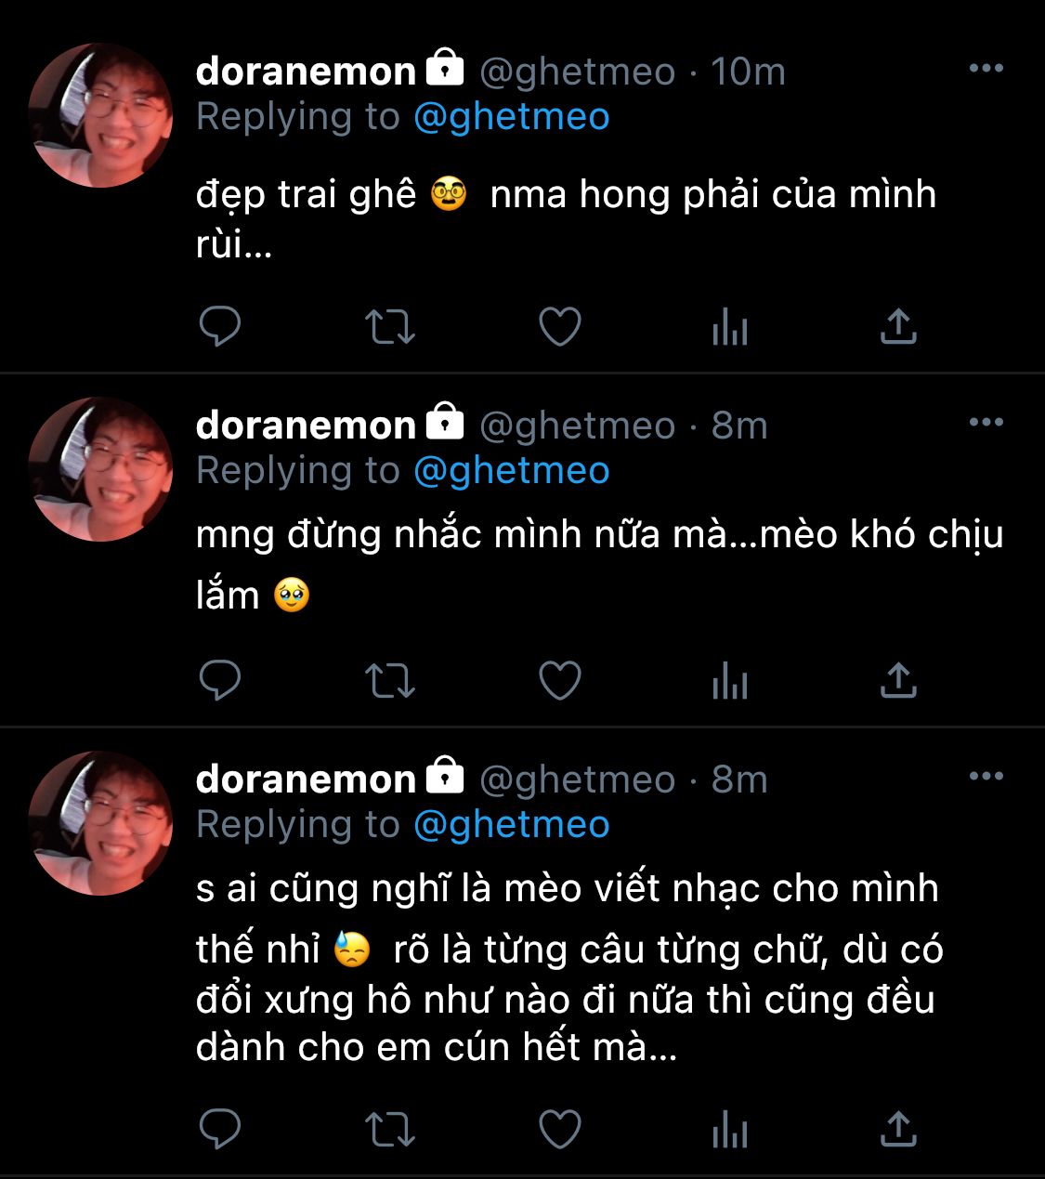
Task: Retweet the 'đẹp trai ghê' tweet
Action: pyautogui.click(x=389, y=326)
